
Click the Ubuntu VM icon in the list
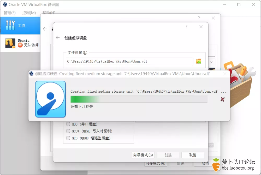point(10,43)
